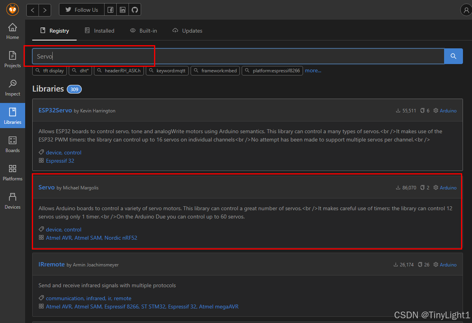Screen dimensions: 472x323
Task: Select the 'framework:mbed' search suggestion
Action: point(215,71)
